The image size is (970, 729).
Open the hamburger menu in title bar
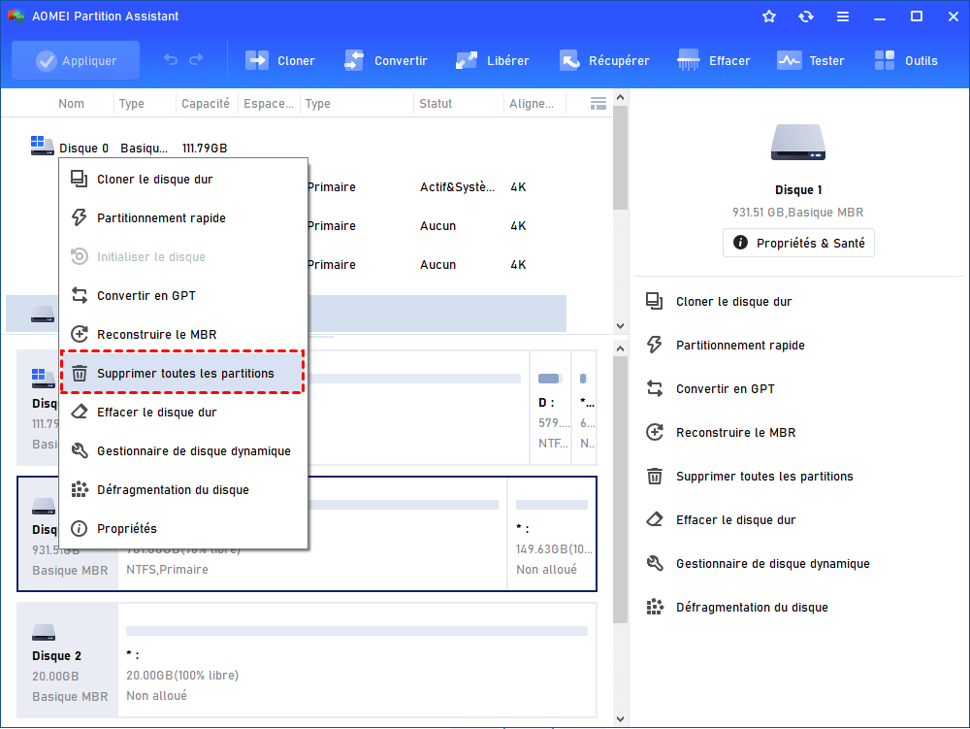tap(843, 17)
